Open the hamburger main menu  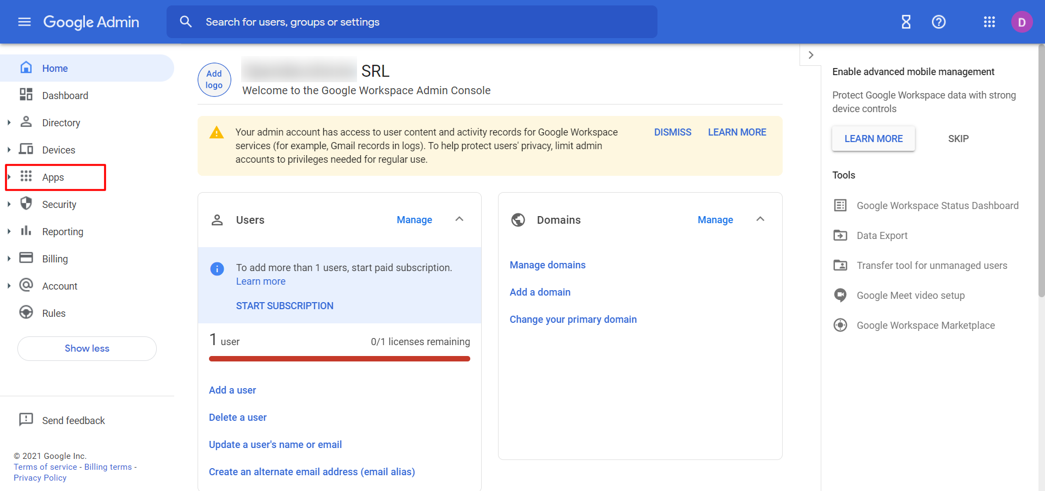point(24,22)
